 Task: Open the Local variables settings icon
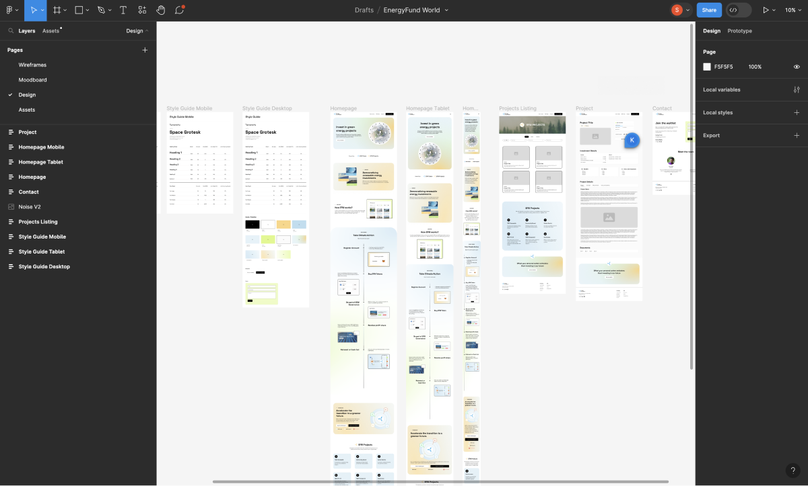click(x=797, y=89)
